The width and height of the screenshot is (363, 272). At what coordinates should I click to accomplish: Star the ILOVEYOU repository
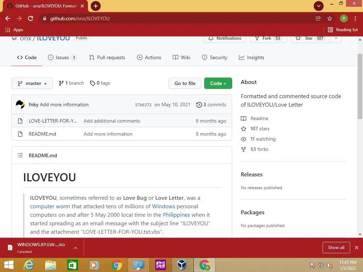pyautogui.click(x=311, y=38)
